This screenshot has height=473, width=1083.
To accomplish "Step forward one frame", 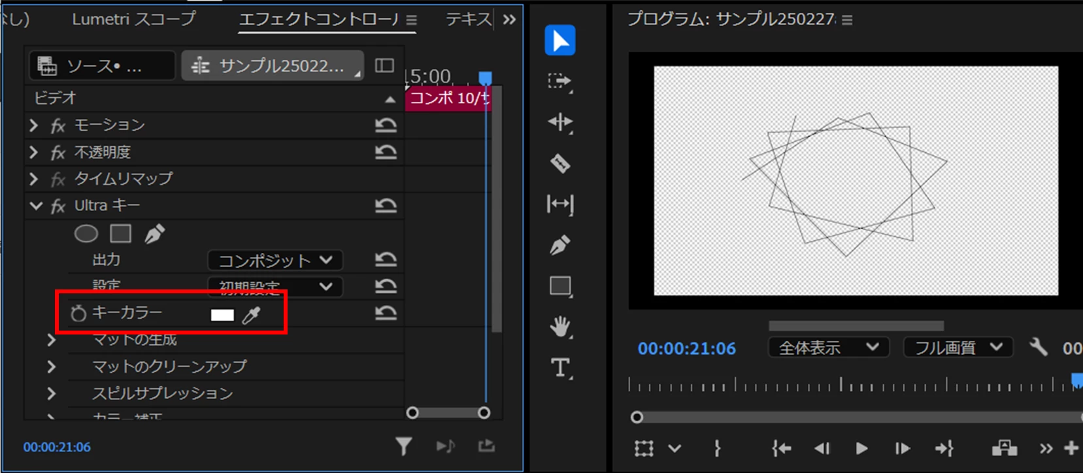I will coord(903,448).
